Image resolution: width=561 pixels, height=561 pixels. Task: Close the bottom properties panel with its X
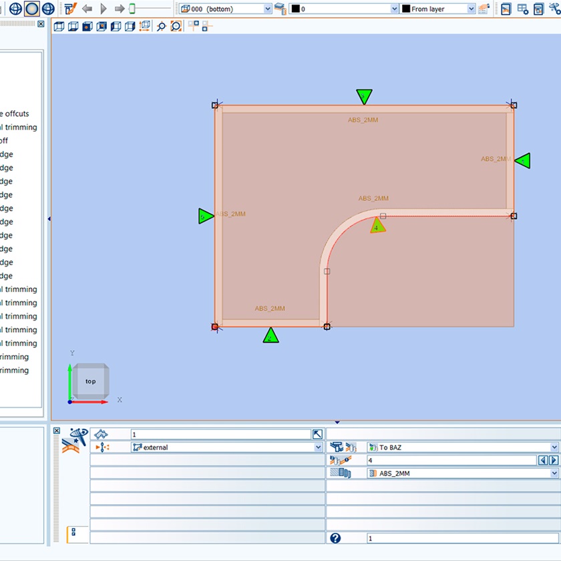point(57,431)
